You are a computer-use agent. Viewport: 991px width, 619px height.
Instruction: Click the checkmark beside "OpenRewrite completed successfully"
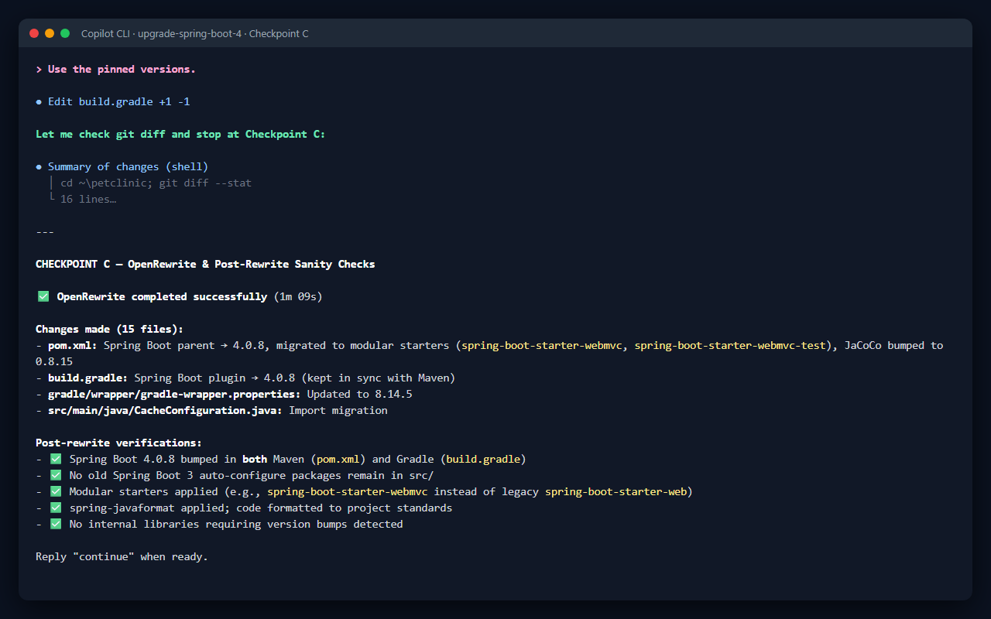43,296
